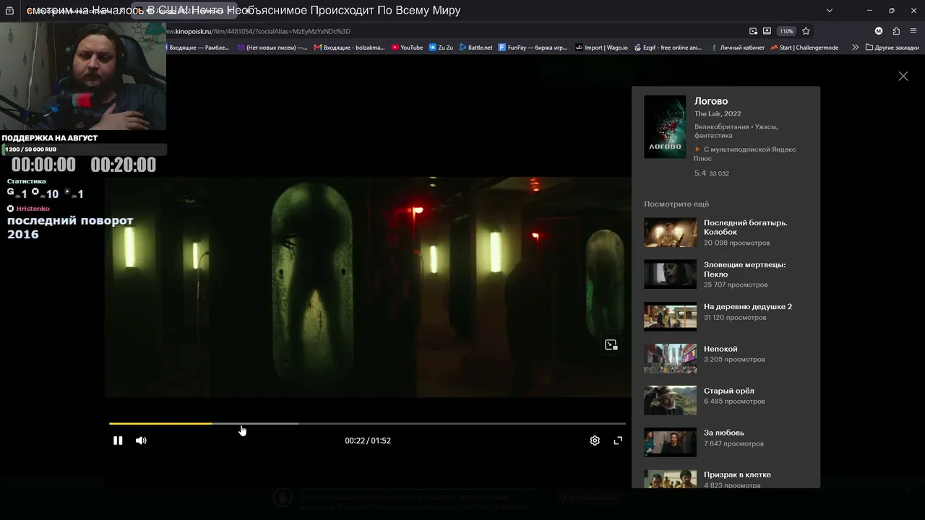Open the YouTube bookmark
Viewport: 925px width, 520px height.
(x=408, y=48)
